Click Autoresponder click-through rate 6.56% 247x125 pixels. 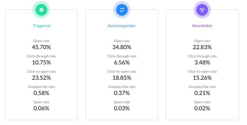122,62
